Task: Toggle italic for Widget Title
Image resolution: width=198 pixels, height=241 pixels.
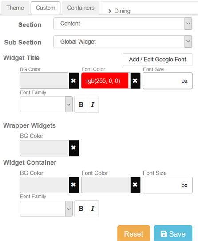Action: click(93, 104)
